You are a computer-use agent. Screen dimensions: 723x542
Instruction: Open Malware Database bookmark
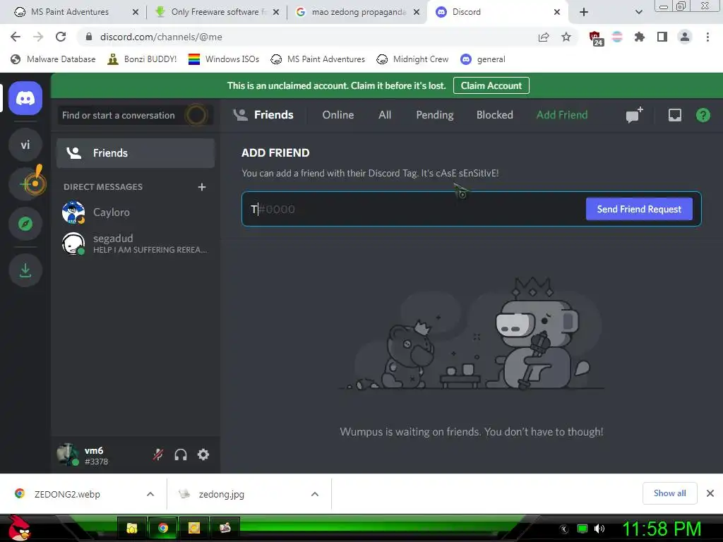(x=53, y=59)
